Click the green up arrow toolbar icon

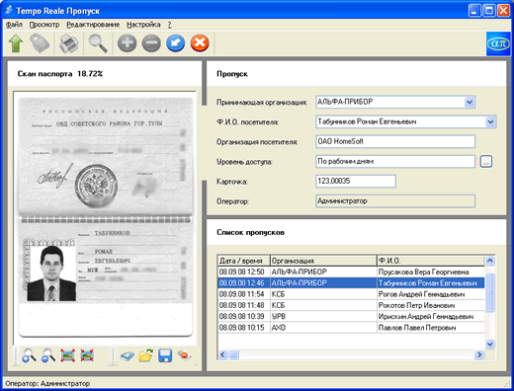point(16,43)
